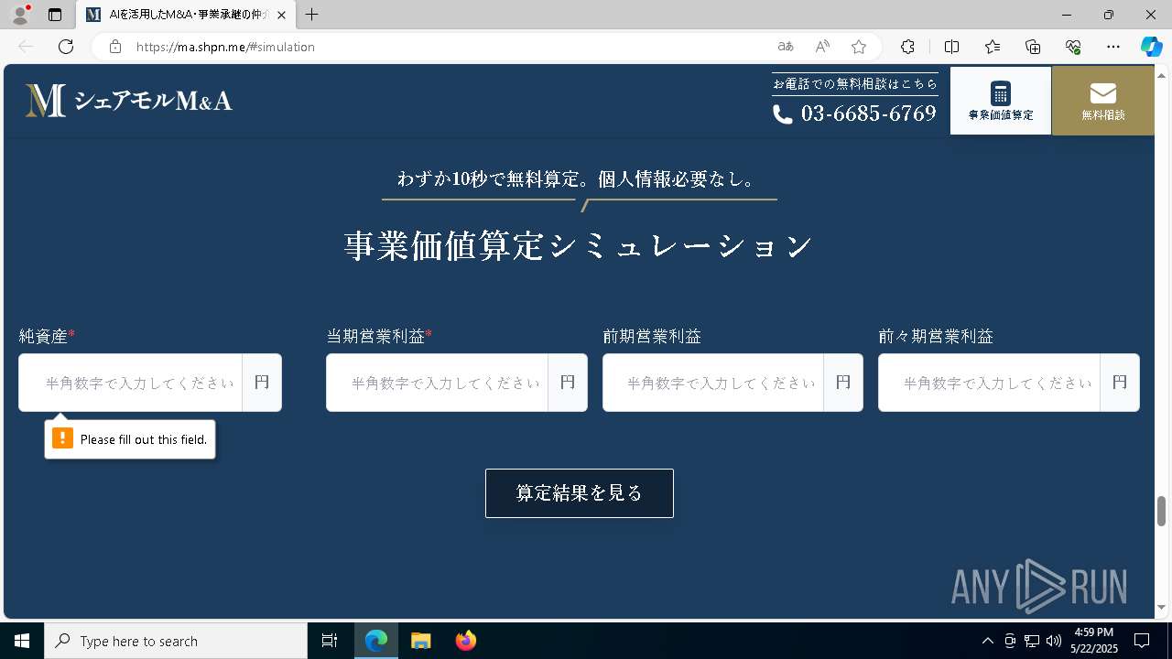This screenshot has width=1172, height=659.
Task: Focus the 前々期営業利益 input field
Action: [989, 383]
